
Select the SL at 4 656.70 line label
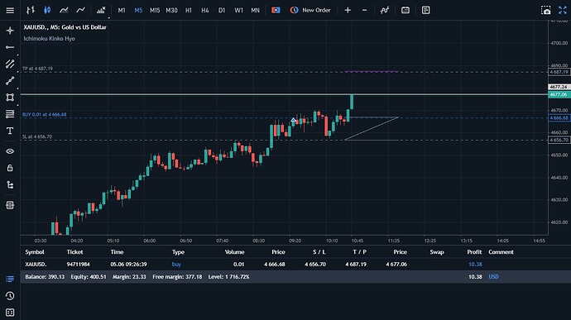point(37,136)
